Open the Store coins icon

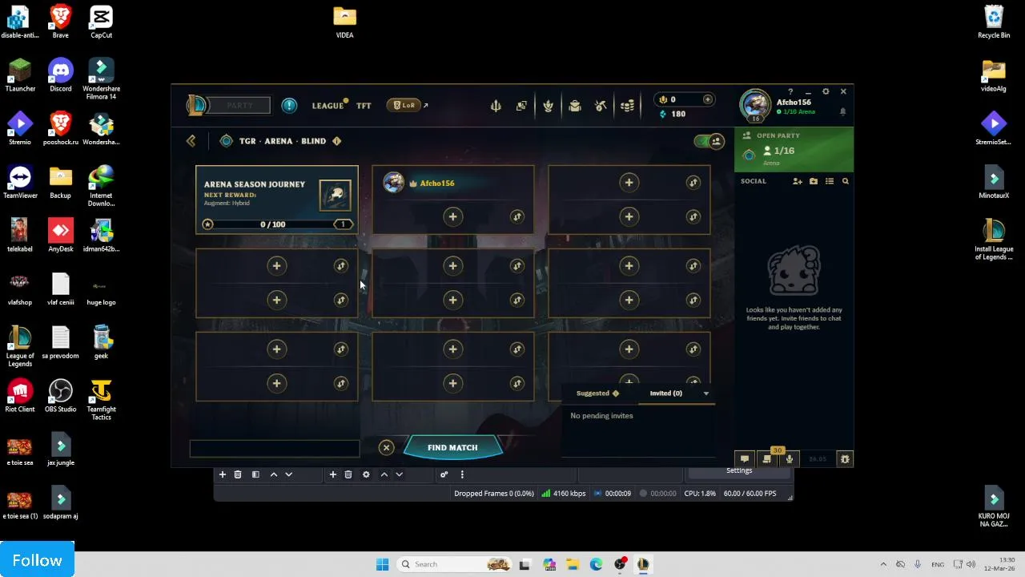[628, 106]
